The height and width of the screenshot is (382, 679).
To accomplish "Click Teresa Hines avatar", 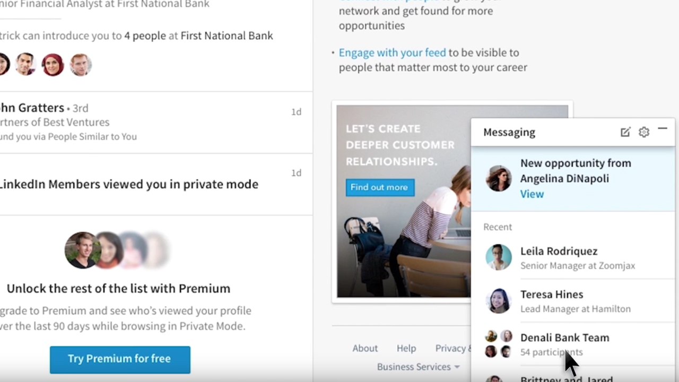I will [x=499, y=301].
